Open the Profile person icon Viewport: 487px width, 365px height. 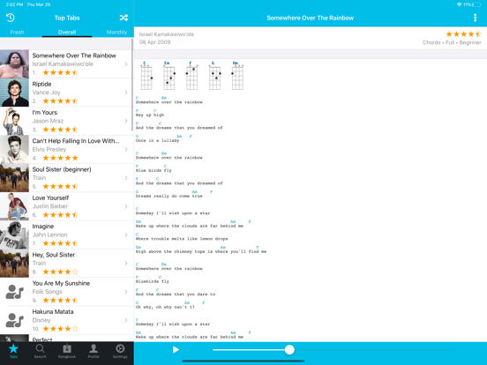[x=94, y=351]
